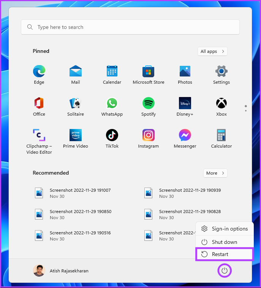Launch the TikTok app

click(112, 138)
